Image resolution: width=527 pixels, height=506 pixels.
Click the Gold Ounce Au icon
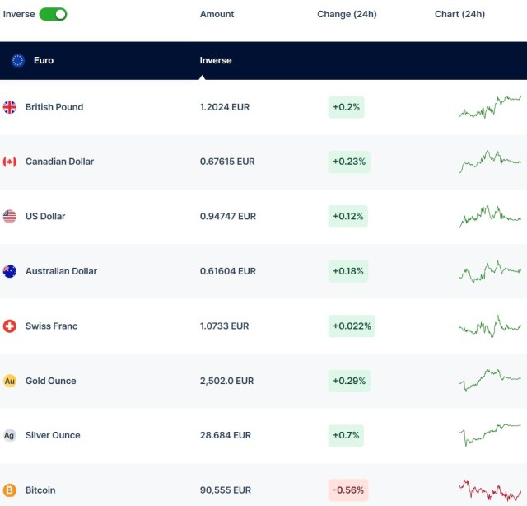(10, 381)
